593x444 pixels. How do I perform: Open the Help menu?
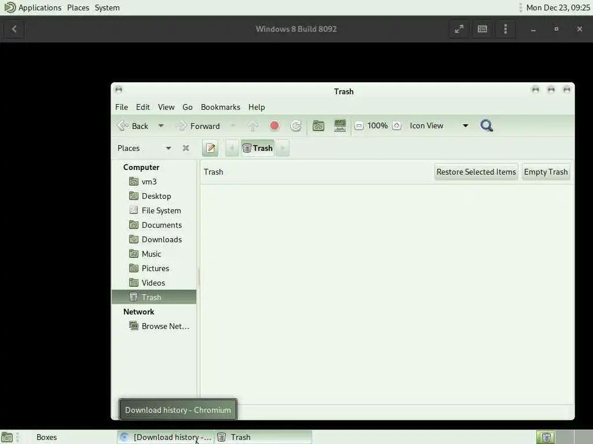(x=257, y=107)
